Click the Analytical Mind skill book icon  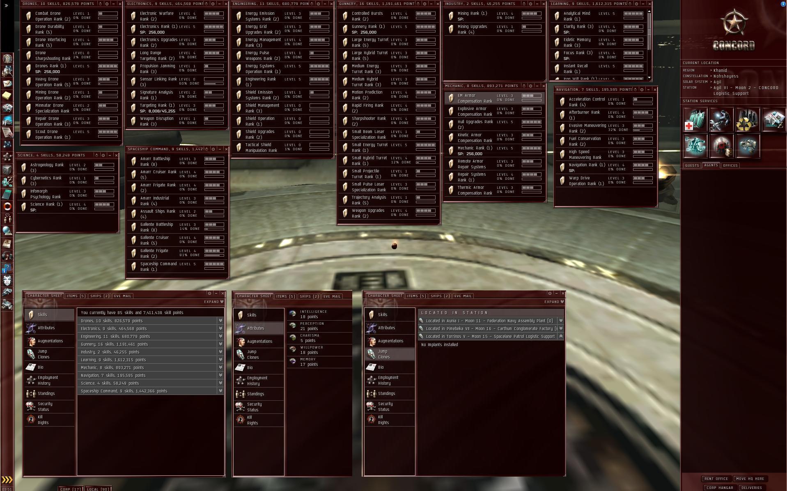557,16
